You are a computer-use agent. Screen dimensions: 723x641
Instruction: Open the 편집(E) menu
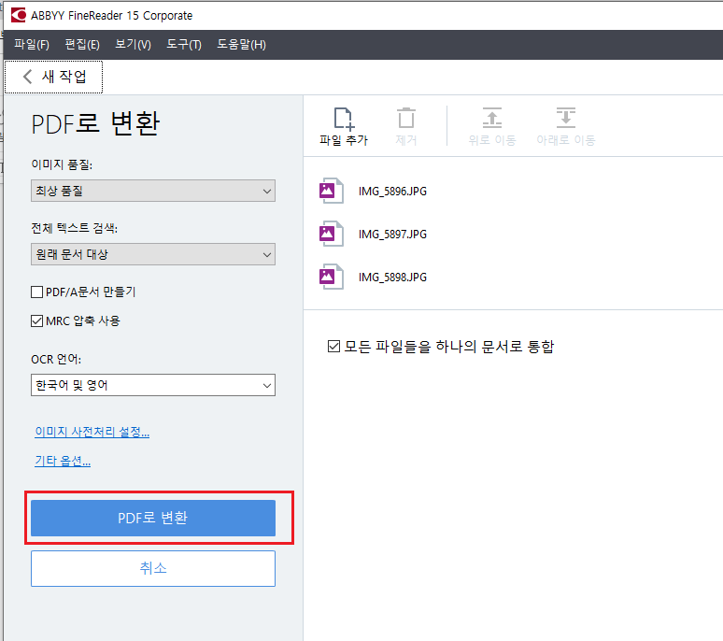pyautogui.click(x=82, y=44)
